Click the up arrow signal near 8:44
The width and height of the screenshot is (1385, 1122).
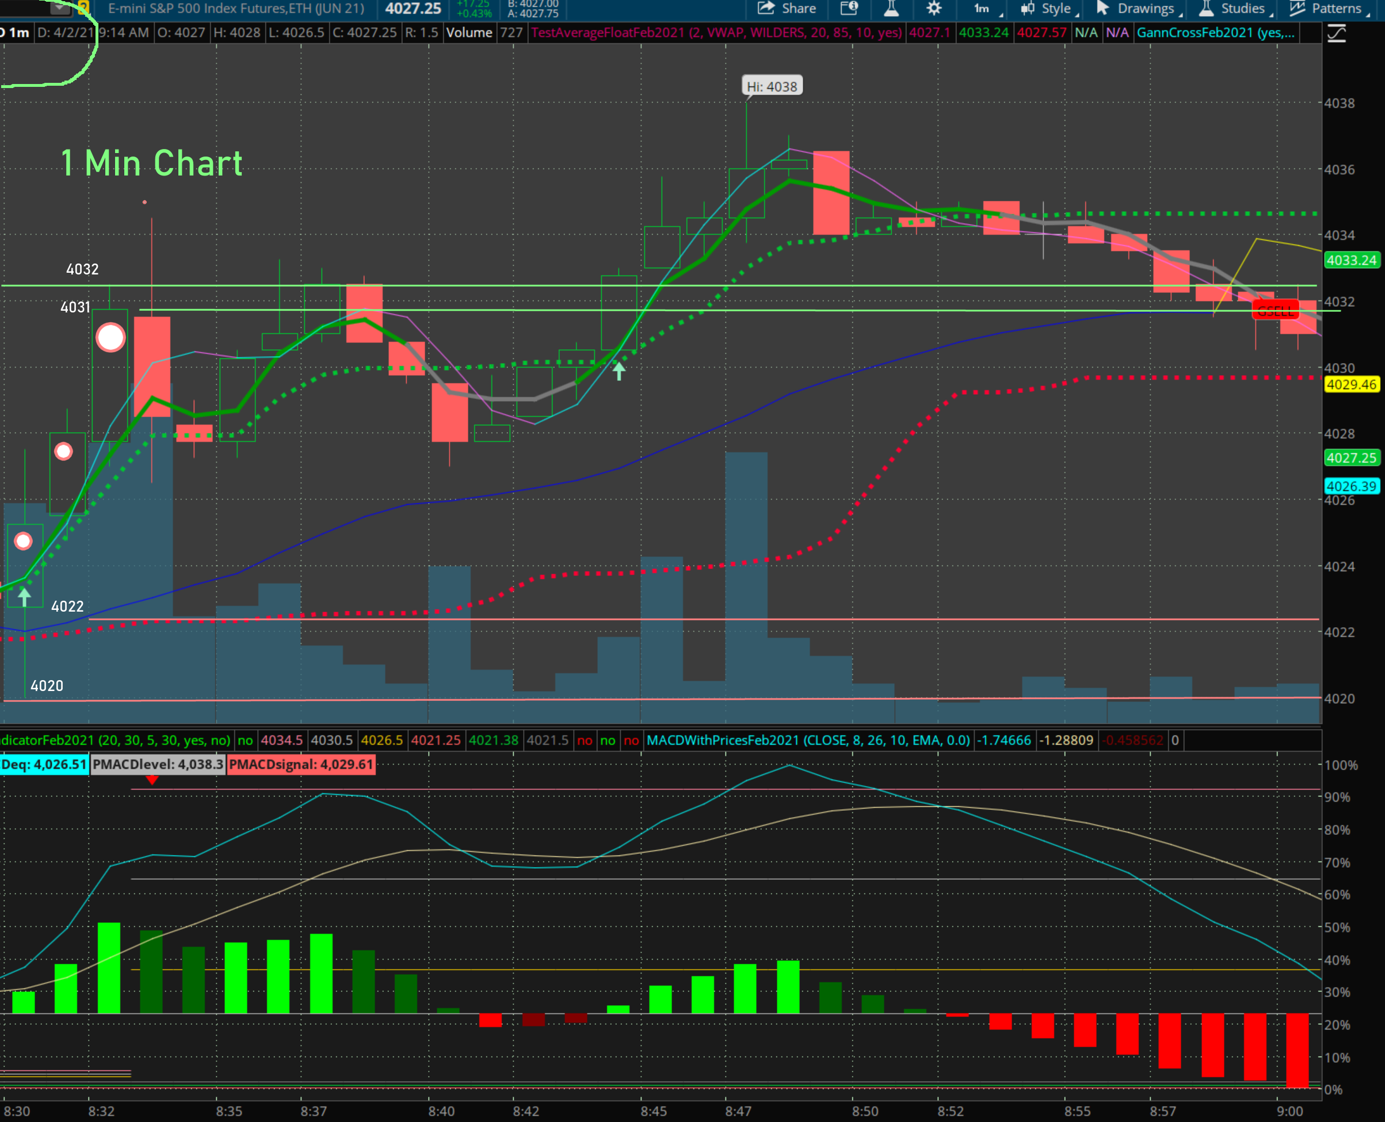pos(619,371)
